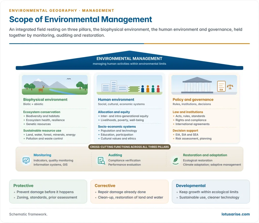Click the cross-cutting functions label pill

129,147
